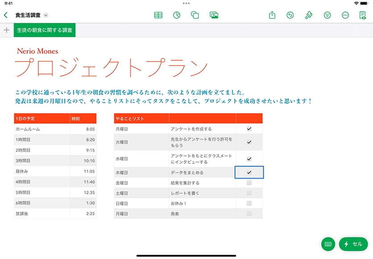373x259 pixels.
Task: Check the 土曜日 レポートを書く checkbox
Action: pyautogui.click(x=249, y=193)
